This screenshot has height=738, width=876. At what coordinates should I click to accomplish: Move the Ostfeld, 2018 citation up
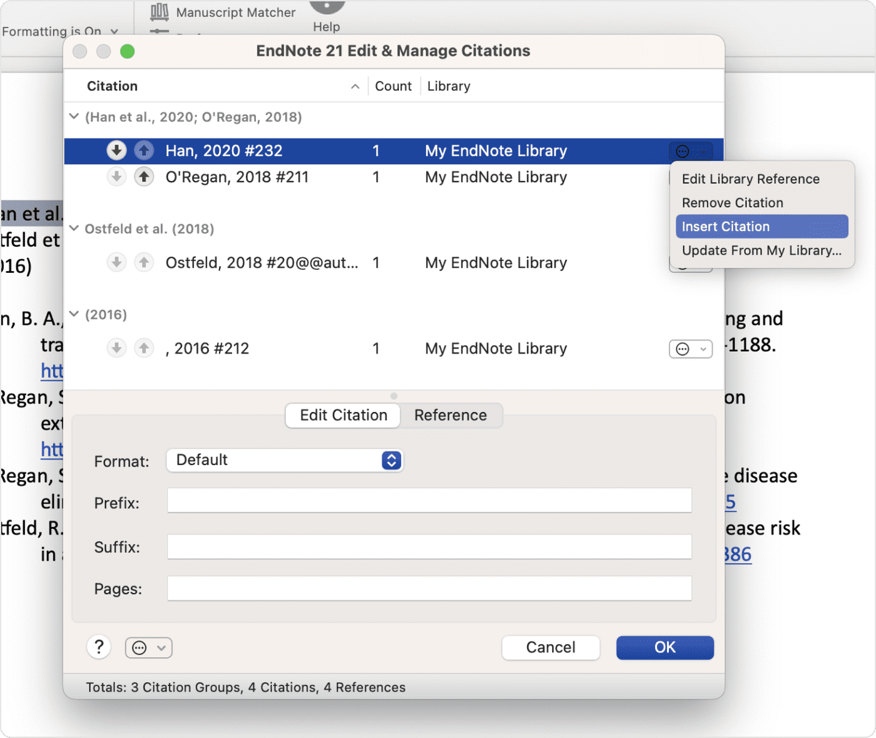tap(144, 262)
